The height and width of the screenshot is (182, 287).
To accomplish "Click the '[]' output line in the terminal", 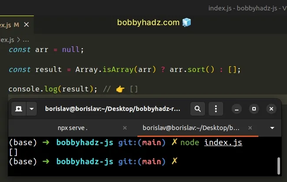I will [x=13, y=152].
